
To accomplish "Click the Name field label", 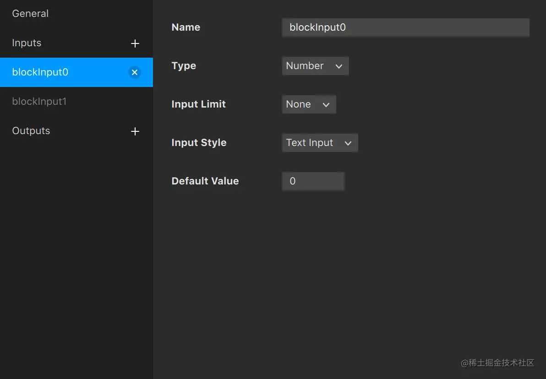I will pos(186,27).
